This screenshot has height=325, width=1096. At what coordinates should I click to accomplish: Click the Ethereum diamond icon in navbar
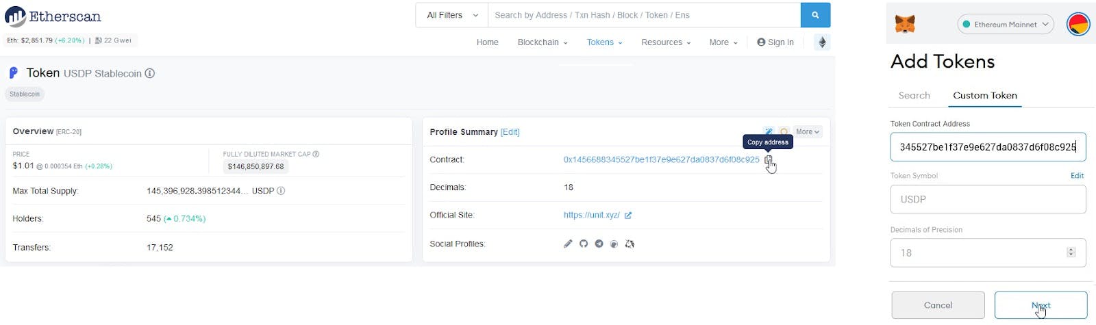[822, 42]
